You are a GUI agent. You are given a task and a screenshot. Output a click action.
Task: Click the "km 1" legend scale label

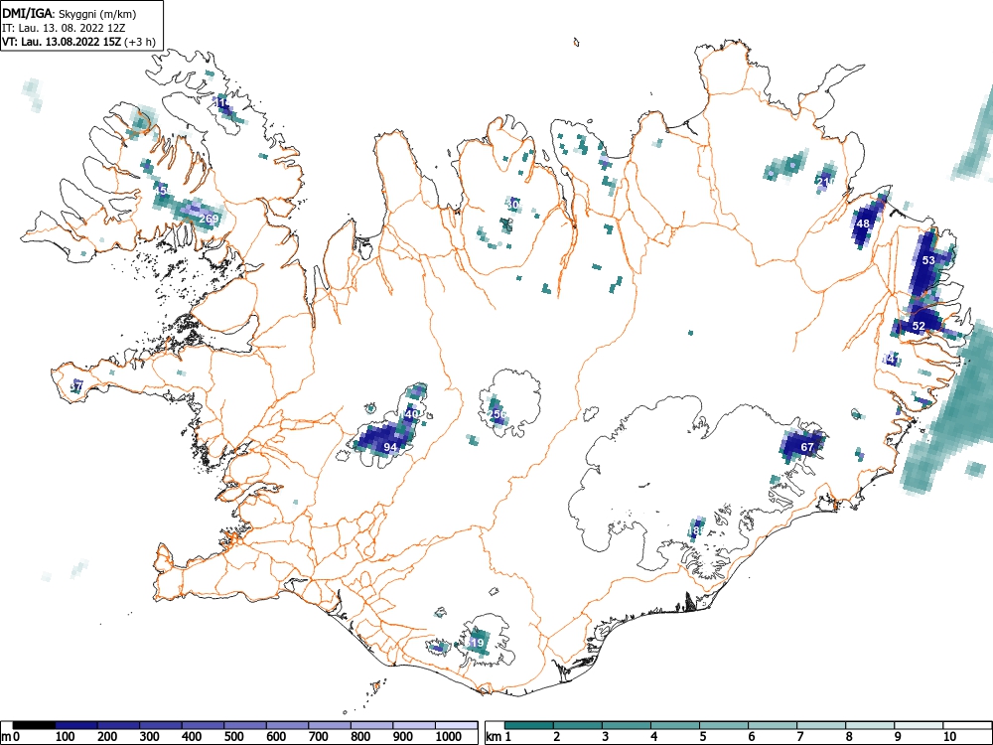pyautogui.click(x=499, y=737)
